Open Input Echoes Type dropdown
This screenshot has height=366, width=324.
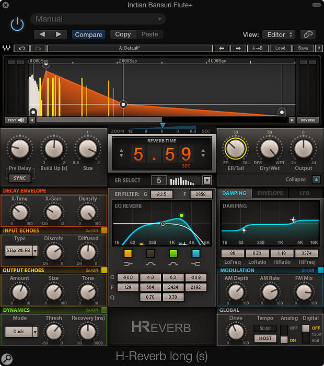35,251
